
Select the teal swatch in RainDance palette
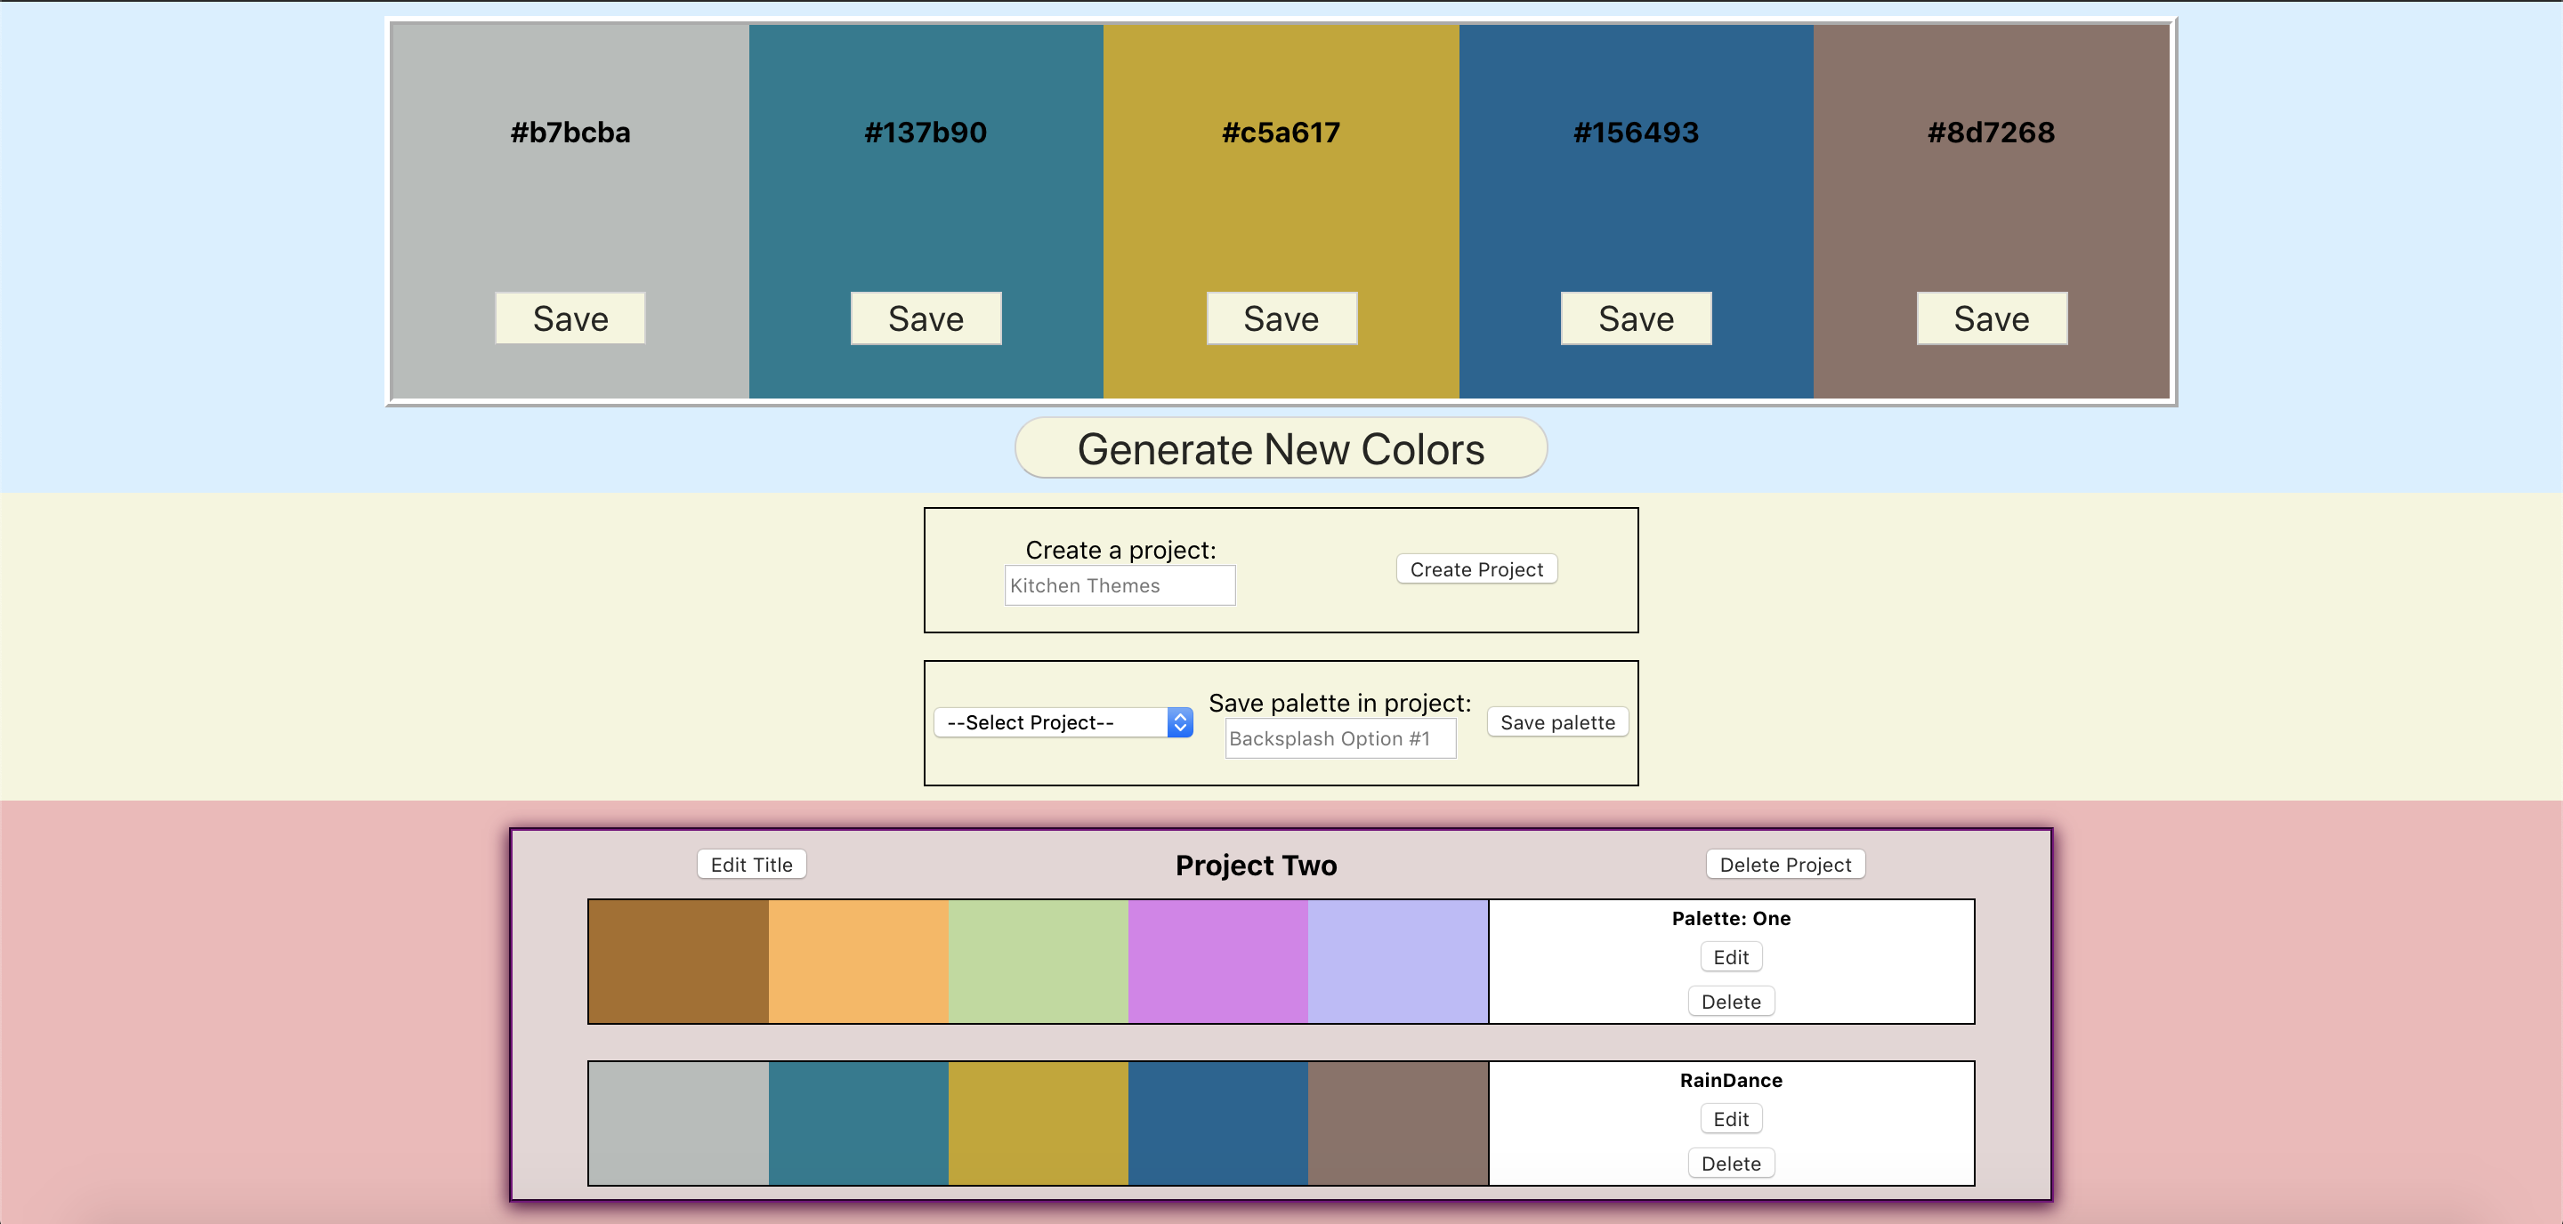[x=858, y=1123]
